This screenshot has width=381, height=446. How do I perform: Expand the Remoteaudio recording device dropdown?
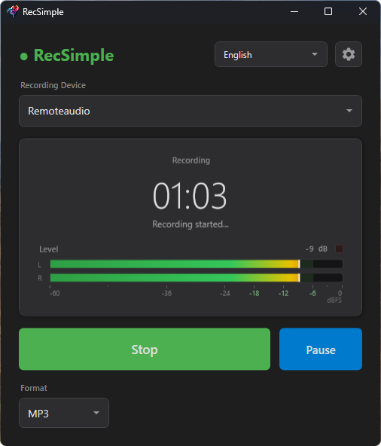[x=190, y=111]
